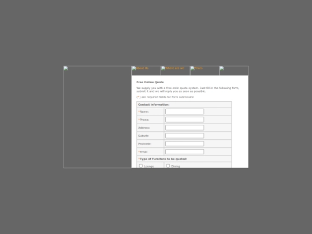Open the Where are we link
The image size is (312, 234).
(x=175, y=70)
